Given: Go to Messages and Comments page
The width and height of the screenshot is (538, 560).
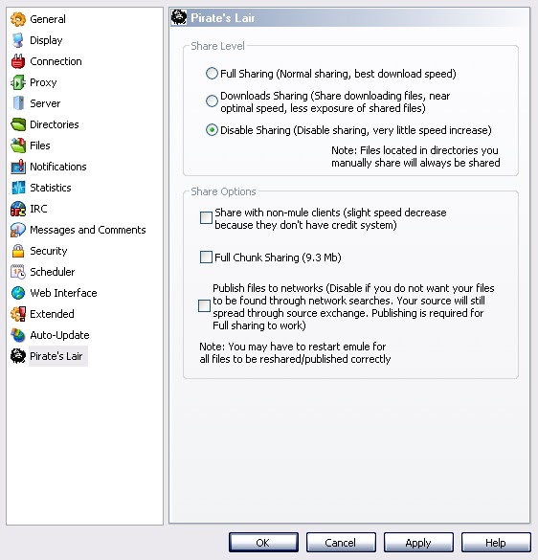Looking at the screenshot, I should [87, 230].
